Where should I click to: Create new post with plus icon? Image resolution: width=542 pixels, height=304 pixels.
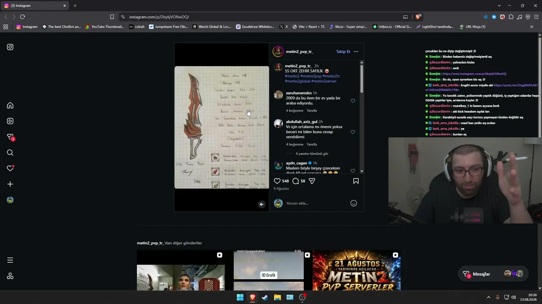tap(10, 184)
